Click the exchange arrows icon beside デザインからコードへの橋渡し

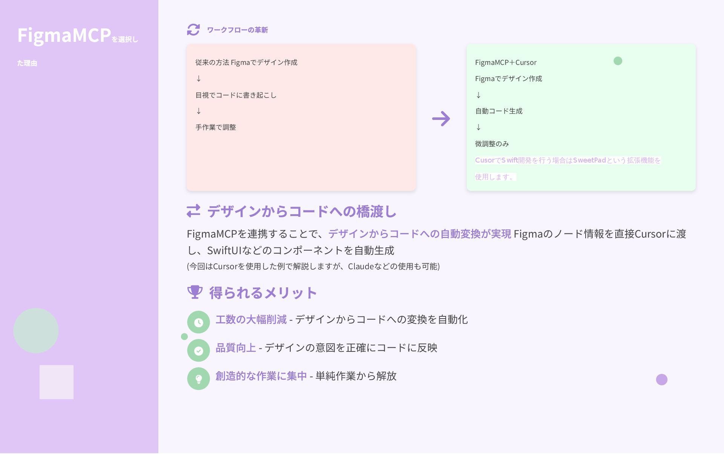point(193,211)
